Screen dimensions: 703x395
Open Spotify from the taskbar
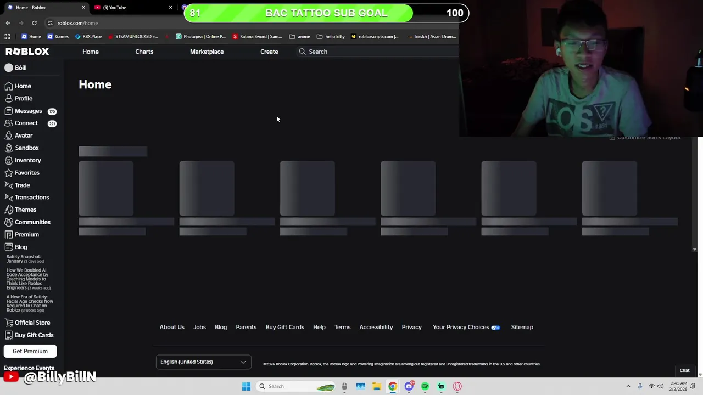[x=425, y=386]
